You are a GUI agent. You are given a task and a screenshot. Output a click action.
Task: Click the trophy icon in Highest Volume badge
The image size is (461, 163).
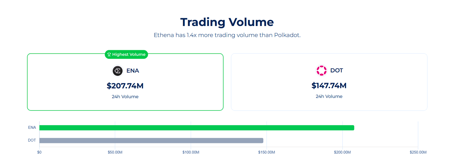pos(109,55)
